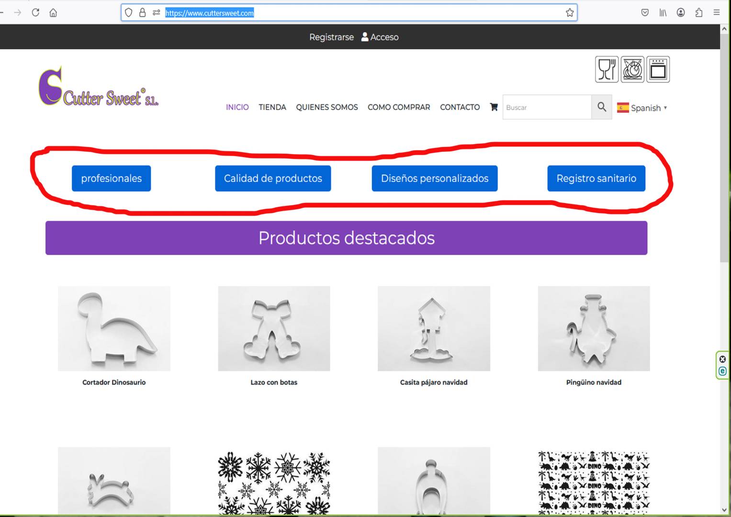Open the browser library icon
This screenshot has height=517, width=731.
pyautogui.click(x=663, y=12)
